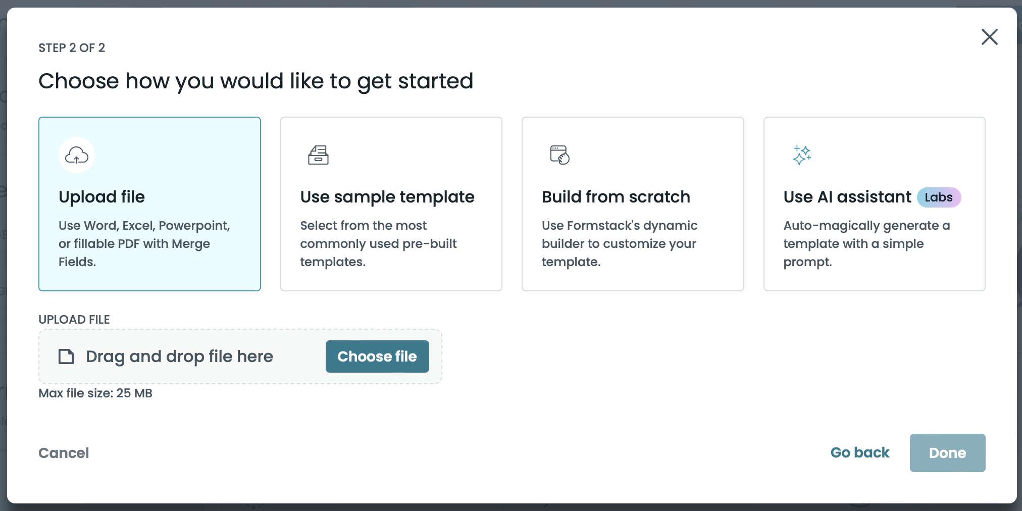Image resolution: width=1022 pixels, height=511 pixels.
Task: Click the Max file size 25 MB label
Action: (95, 393)
